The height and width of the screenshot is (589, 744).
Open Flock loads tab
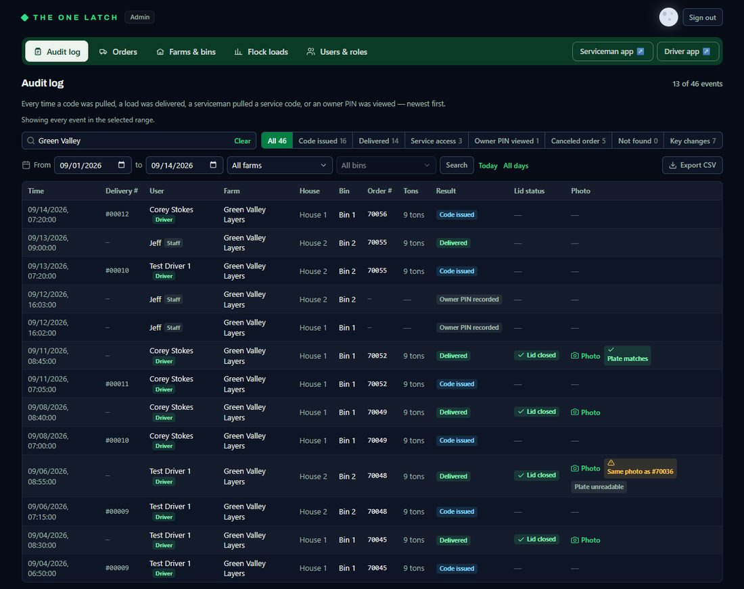pos(261,51)
